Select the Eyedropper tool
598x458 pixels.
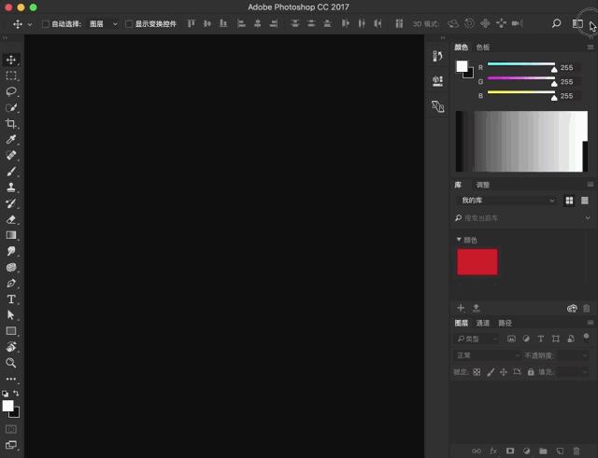[x=11, y=139]
